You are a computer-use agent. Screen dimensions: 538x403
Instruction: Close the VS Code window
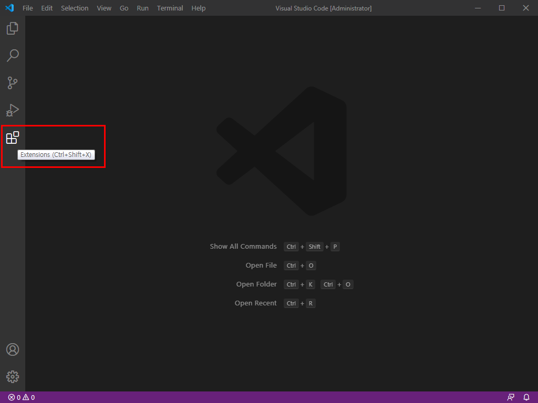coord(525,8)
